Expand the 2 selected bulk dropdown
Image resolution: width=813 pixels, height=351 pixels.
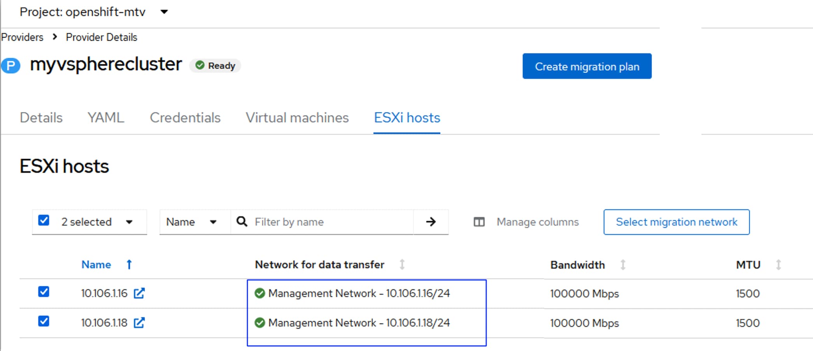129,222
